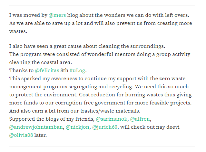Click the phrase 'cleaning the coastal area.'
The width and height of the screenshot is (206, 152).
(41, 62)
